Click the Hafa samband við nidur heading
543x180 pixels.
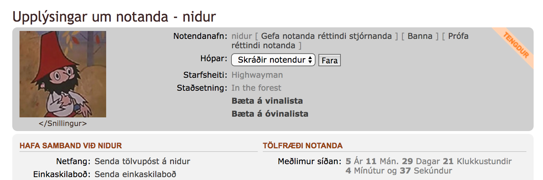click(71, 146)
